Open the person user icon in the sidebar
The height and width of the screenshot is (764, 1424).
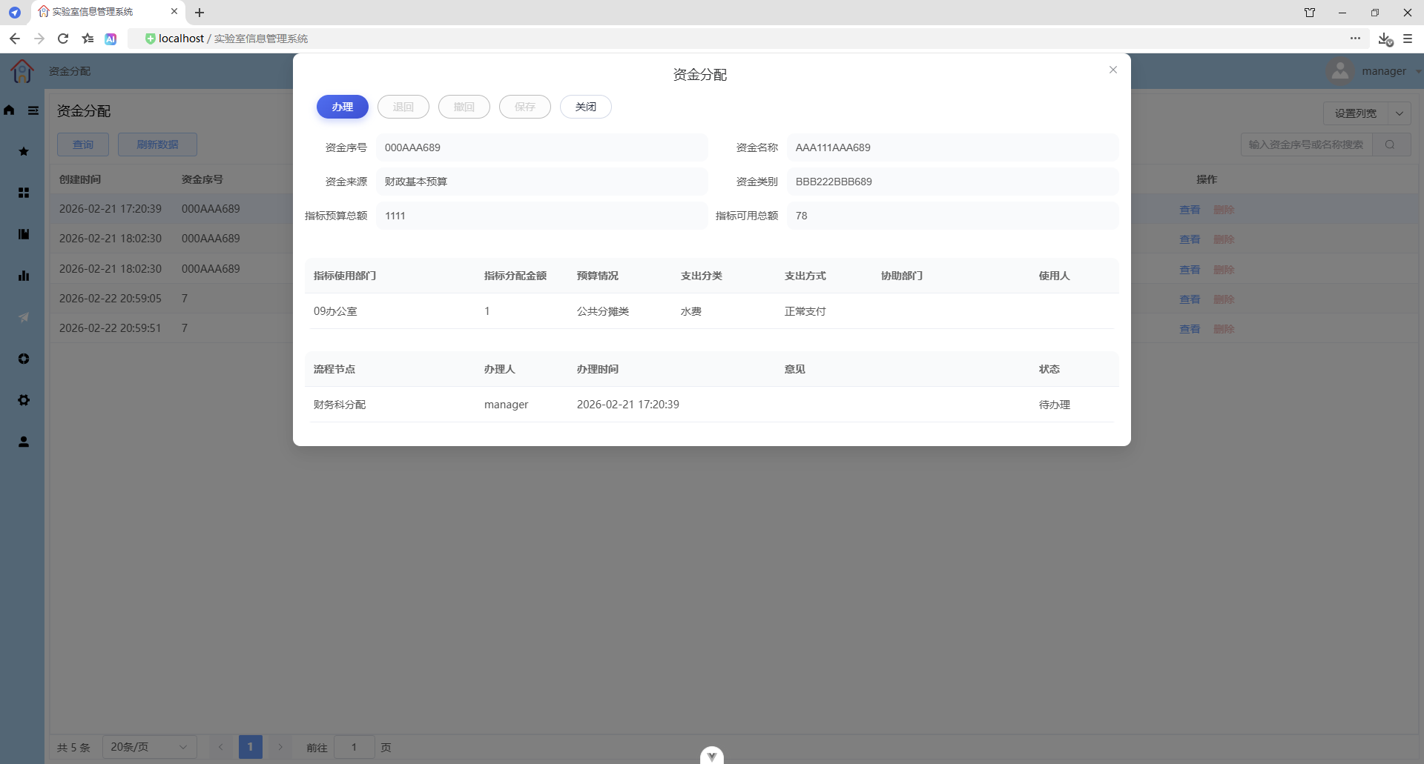pyautogui.click(x=24, y=442)
